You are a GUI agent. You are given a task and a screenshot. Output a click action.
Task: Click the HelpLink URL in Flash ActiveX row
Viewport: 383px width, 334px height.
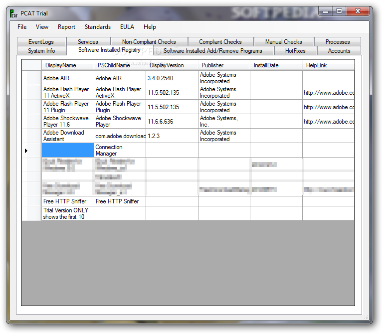[x=329, y=93]
